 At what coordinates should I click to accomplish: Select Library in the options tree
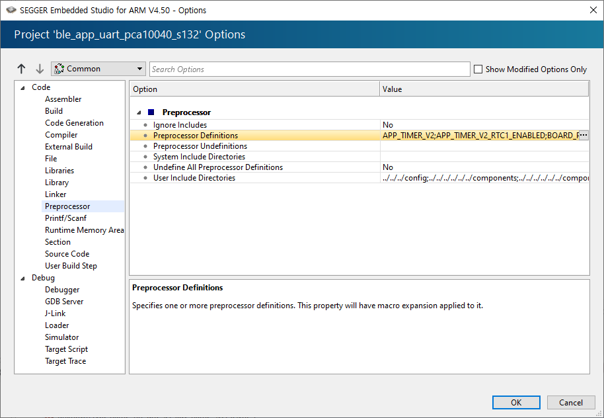[57, 183]
